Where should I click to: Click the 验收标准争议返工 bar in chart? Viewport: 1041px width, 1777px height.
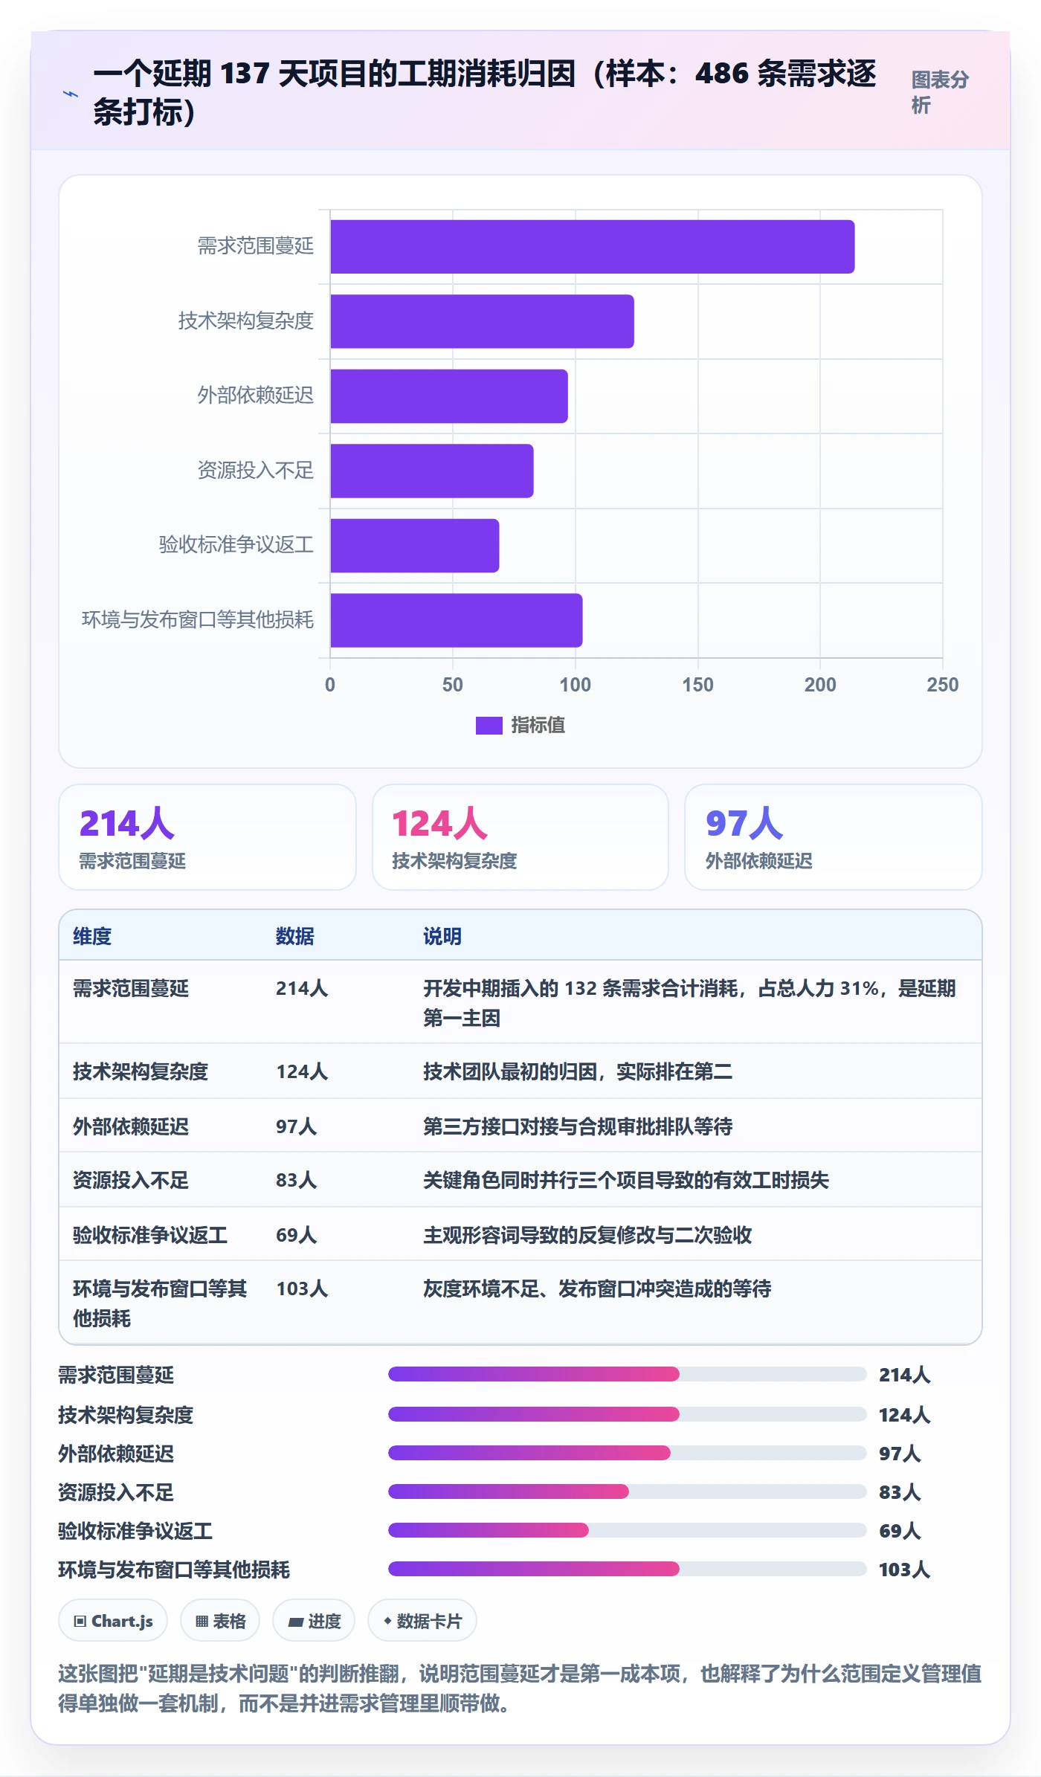[x=415, y=546]
